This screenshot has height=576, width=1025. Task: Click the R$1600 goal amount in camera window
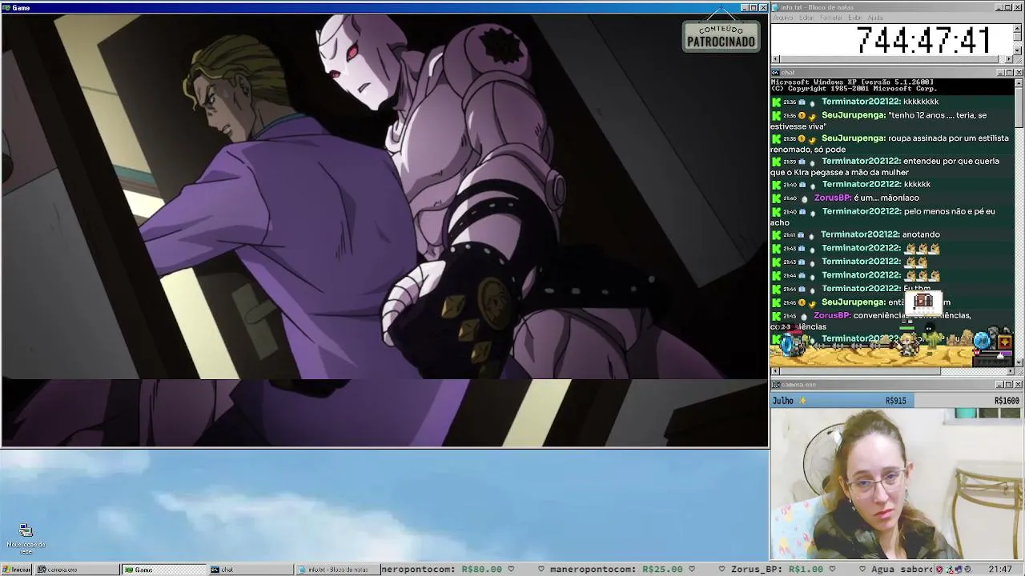1007,401
